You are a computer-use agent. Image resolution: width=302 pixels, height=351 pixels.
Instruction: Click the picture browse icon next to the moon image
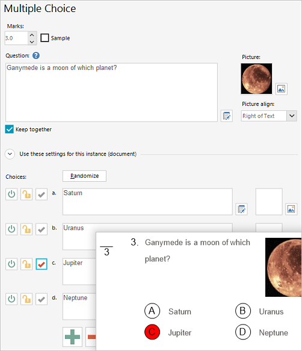click(281, 89)
